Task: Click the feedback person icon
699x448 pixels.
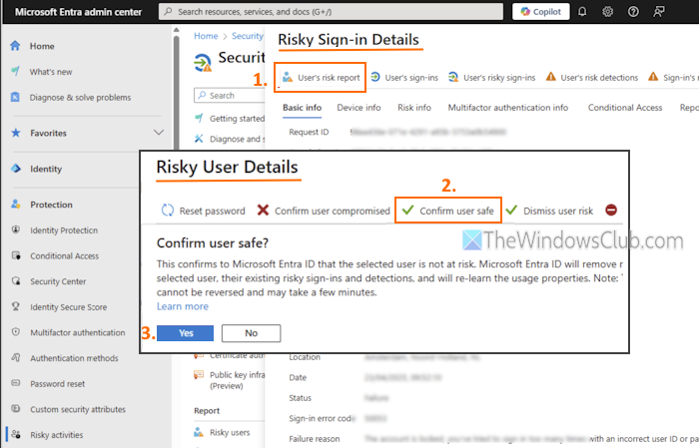Action: click(x=659, y=12)
